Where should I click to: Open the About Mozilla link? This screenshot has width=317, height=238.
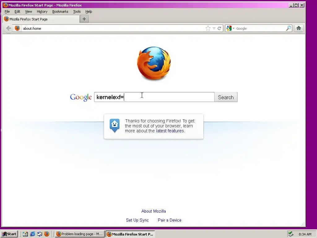tap(154, 211)
